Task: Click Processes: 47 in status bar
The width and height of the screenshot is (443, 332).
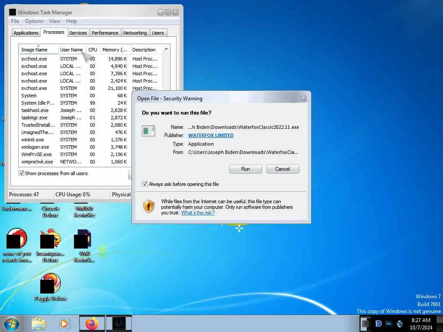Action: point(24,194)
